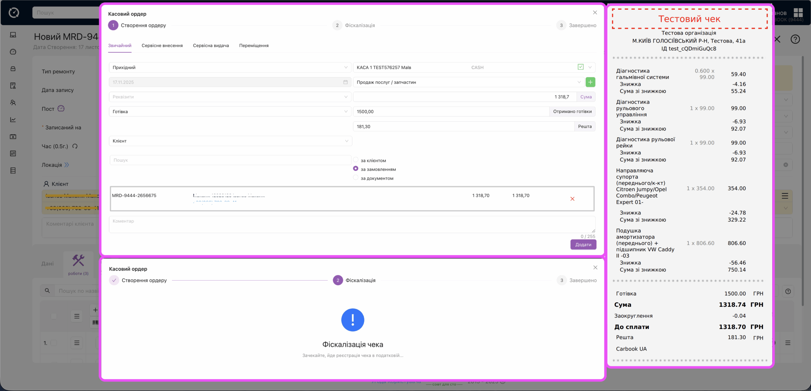Open the analytics chart icon in sidebar
The height and width of the screenshot is (391, 811).
13,120
